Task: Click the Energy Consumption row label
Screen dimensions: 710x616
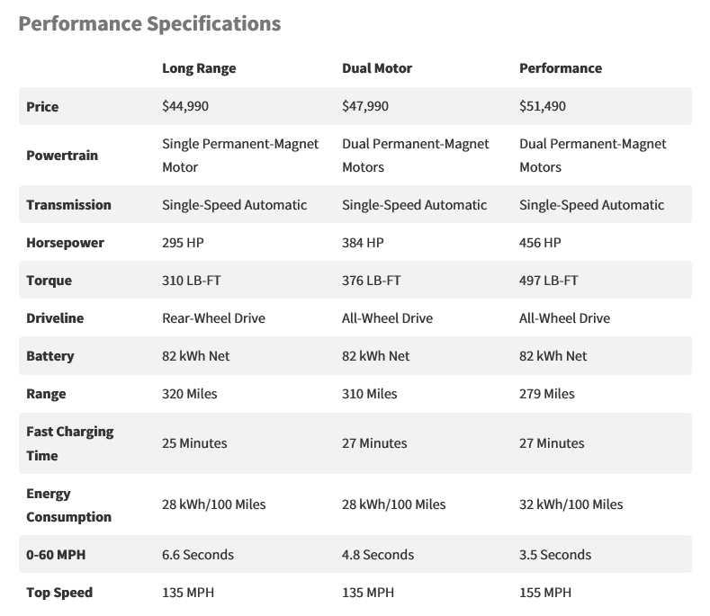Action: pos(68,504)
